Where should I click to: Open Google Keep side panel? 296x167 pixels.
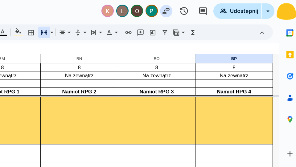[290, 55]
